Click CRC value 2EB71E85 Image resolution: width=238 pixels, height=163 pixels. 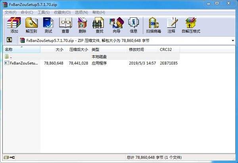tap(169, 63)
